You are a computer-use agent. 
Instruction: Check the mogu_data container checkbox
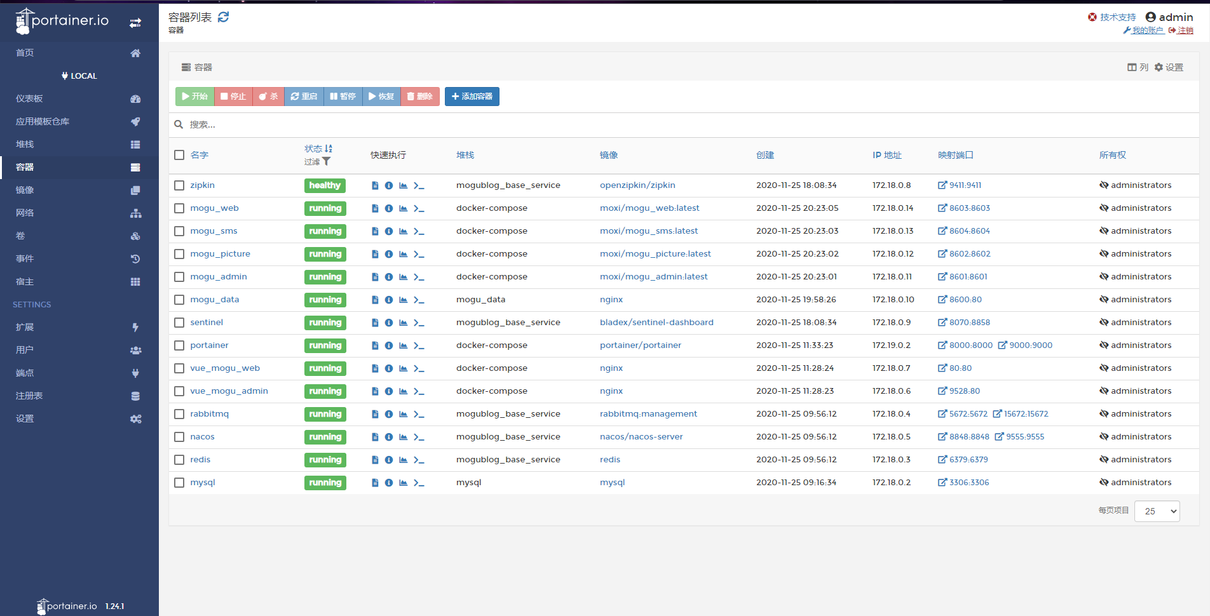[x=179, y=300]
